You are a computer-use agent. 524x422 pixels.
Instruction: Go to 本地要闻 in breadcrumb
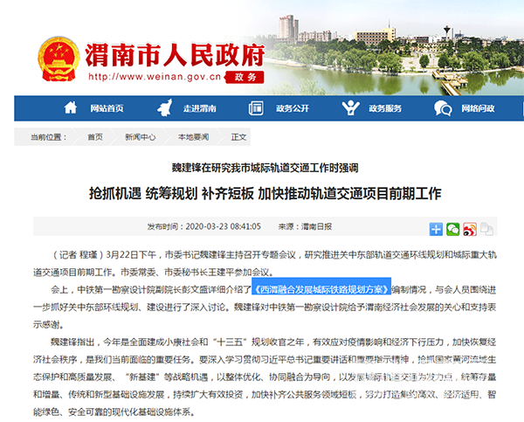193,137
